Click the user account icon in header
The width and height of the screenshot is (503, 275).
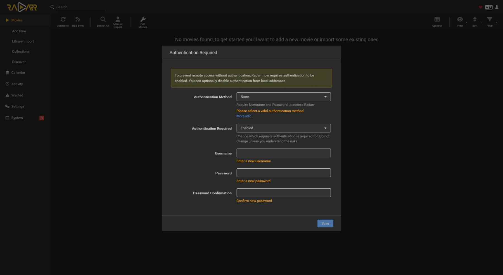coord(497,7)
